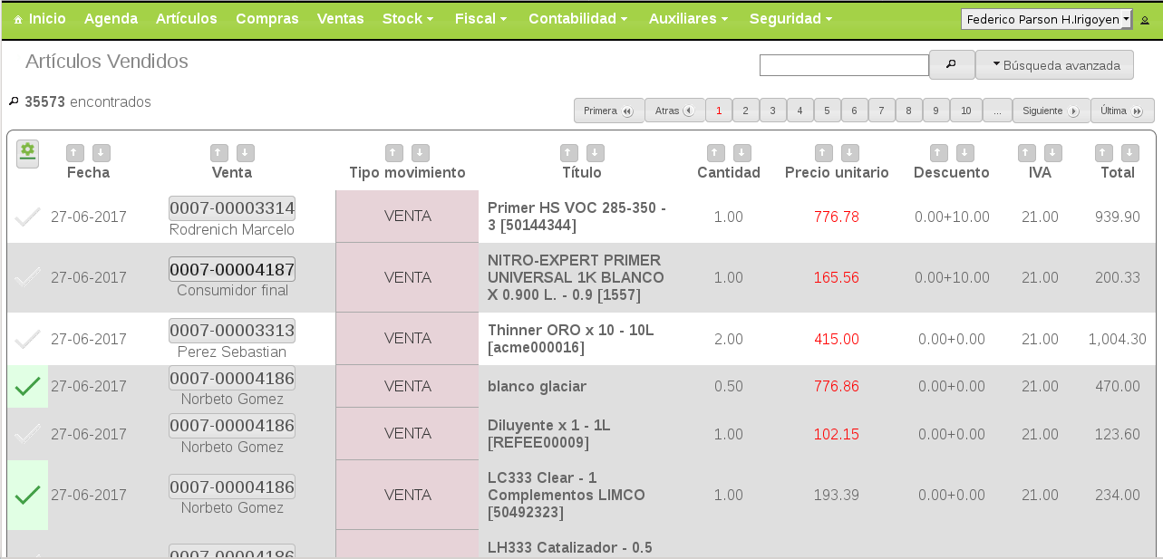Toggle checkmark for Thinner ORO row
This screenshot has height=559, width=1163.
coord(28,339)
